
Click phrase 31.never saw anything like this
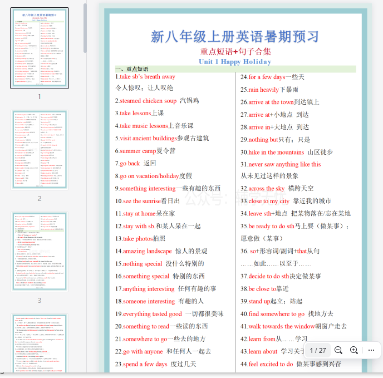coord(281,164)
